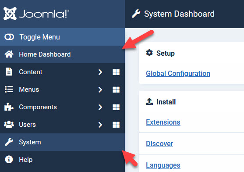Open Home Dashboard menu item
Image resolution: width=244 pixels, height=172 pixels.
pos(62,54)
